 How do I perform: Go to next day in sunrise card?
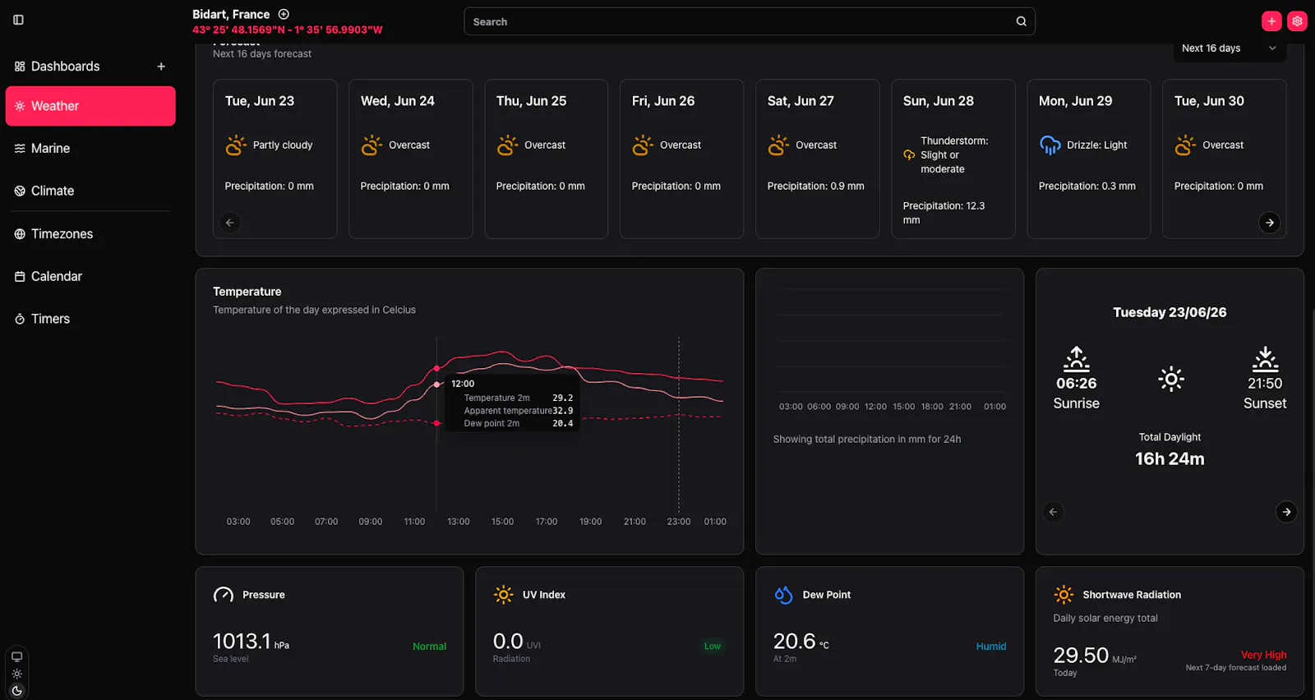tap(1286, 512)
